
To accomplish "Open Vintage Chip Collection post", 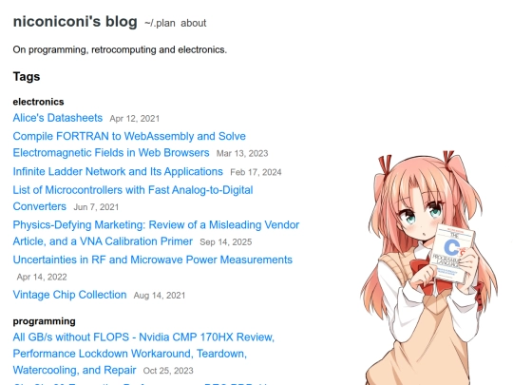I will (69, 295).
